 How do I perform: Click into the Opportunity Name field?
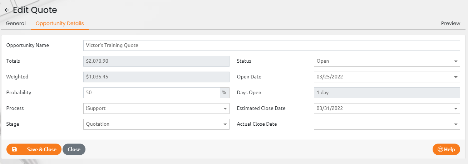point(272,45)
